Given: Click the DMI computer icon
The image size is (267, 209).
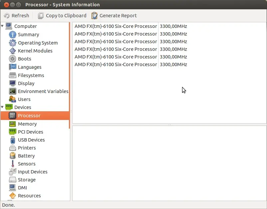Looking at the screenshot, I should (x=13, y=188).
